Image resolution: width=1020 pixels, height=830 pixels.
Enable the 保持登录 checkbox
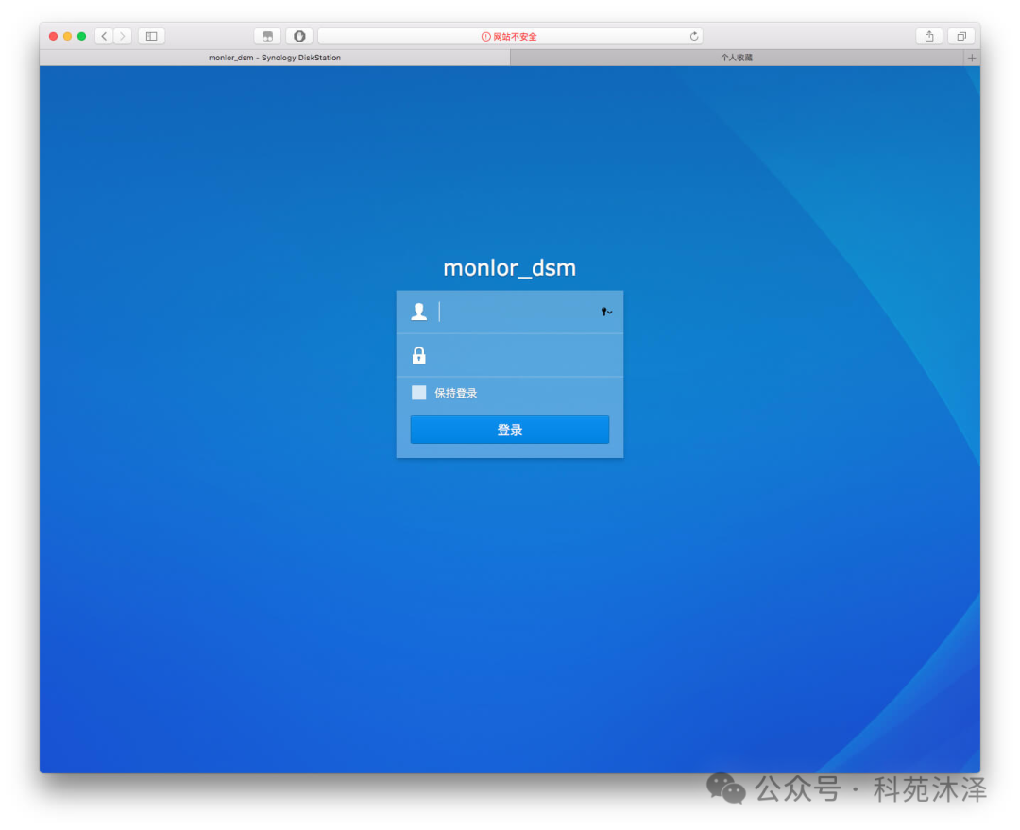419,393
